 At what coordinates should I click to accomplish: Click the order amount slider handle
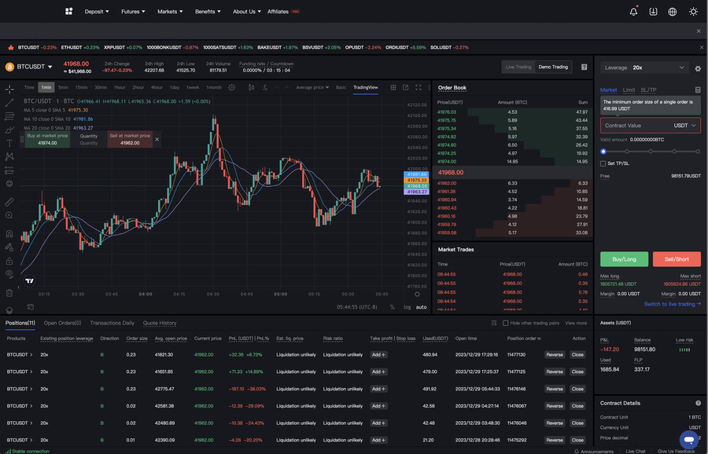coord(603,151)
